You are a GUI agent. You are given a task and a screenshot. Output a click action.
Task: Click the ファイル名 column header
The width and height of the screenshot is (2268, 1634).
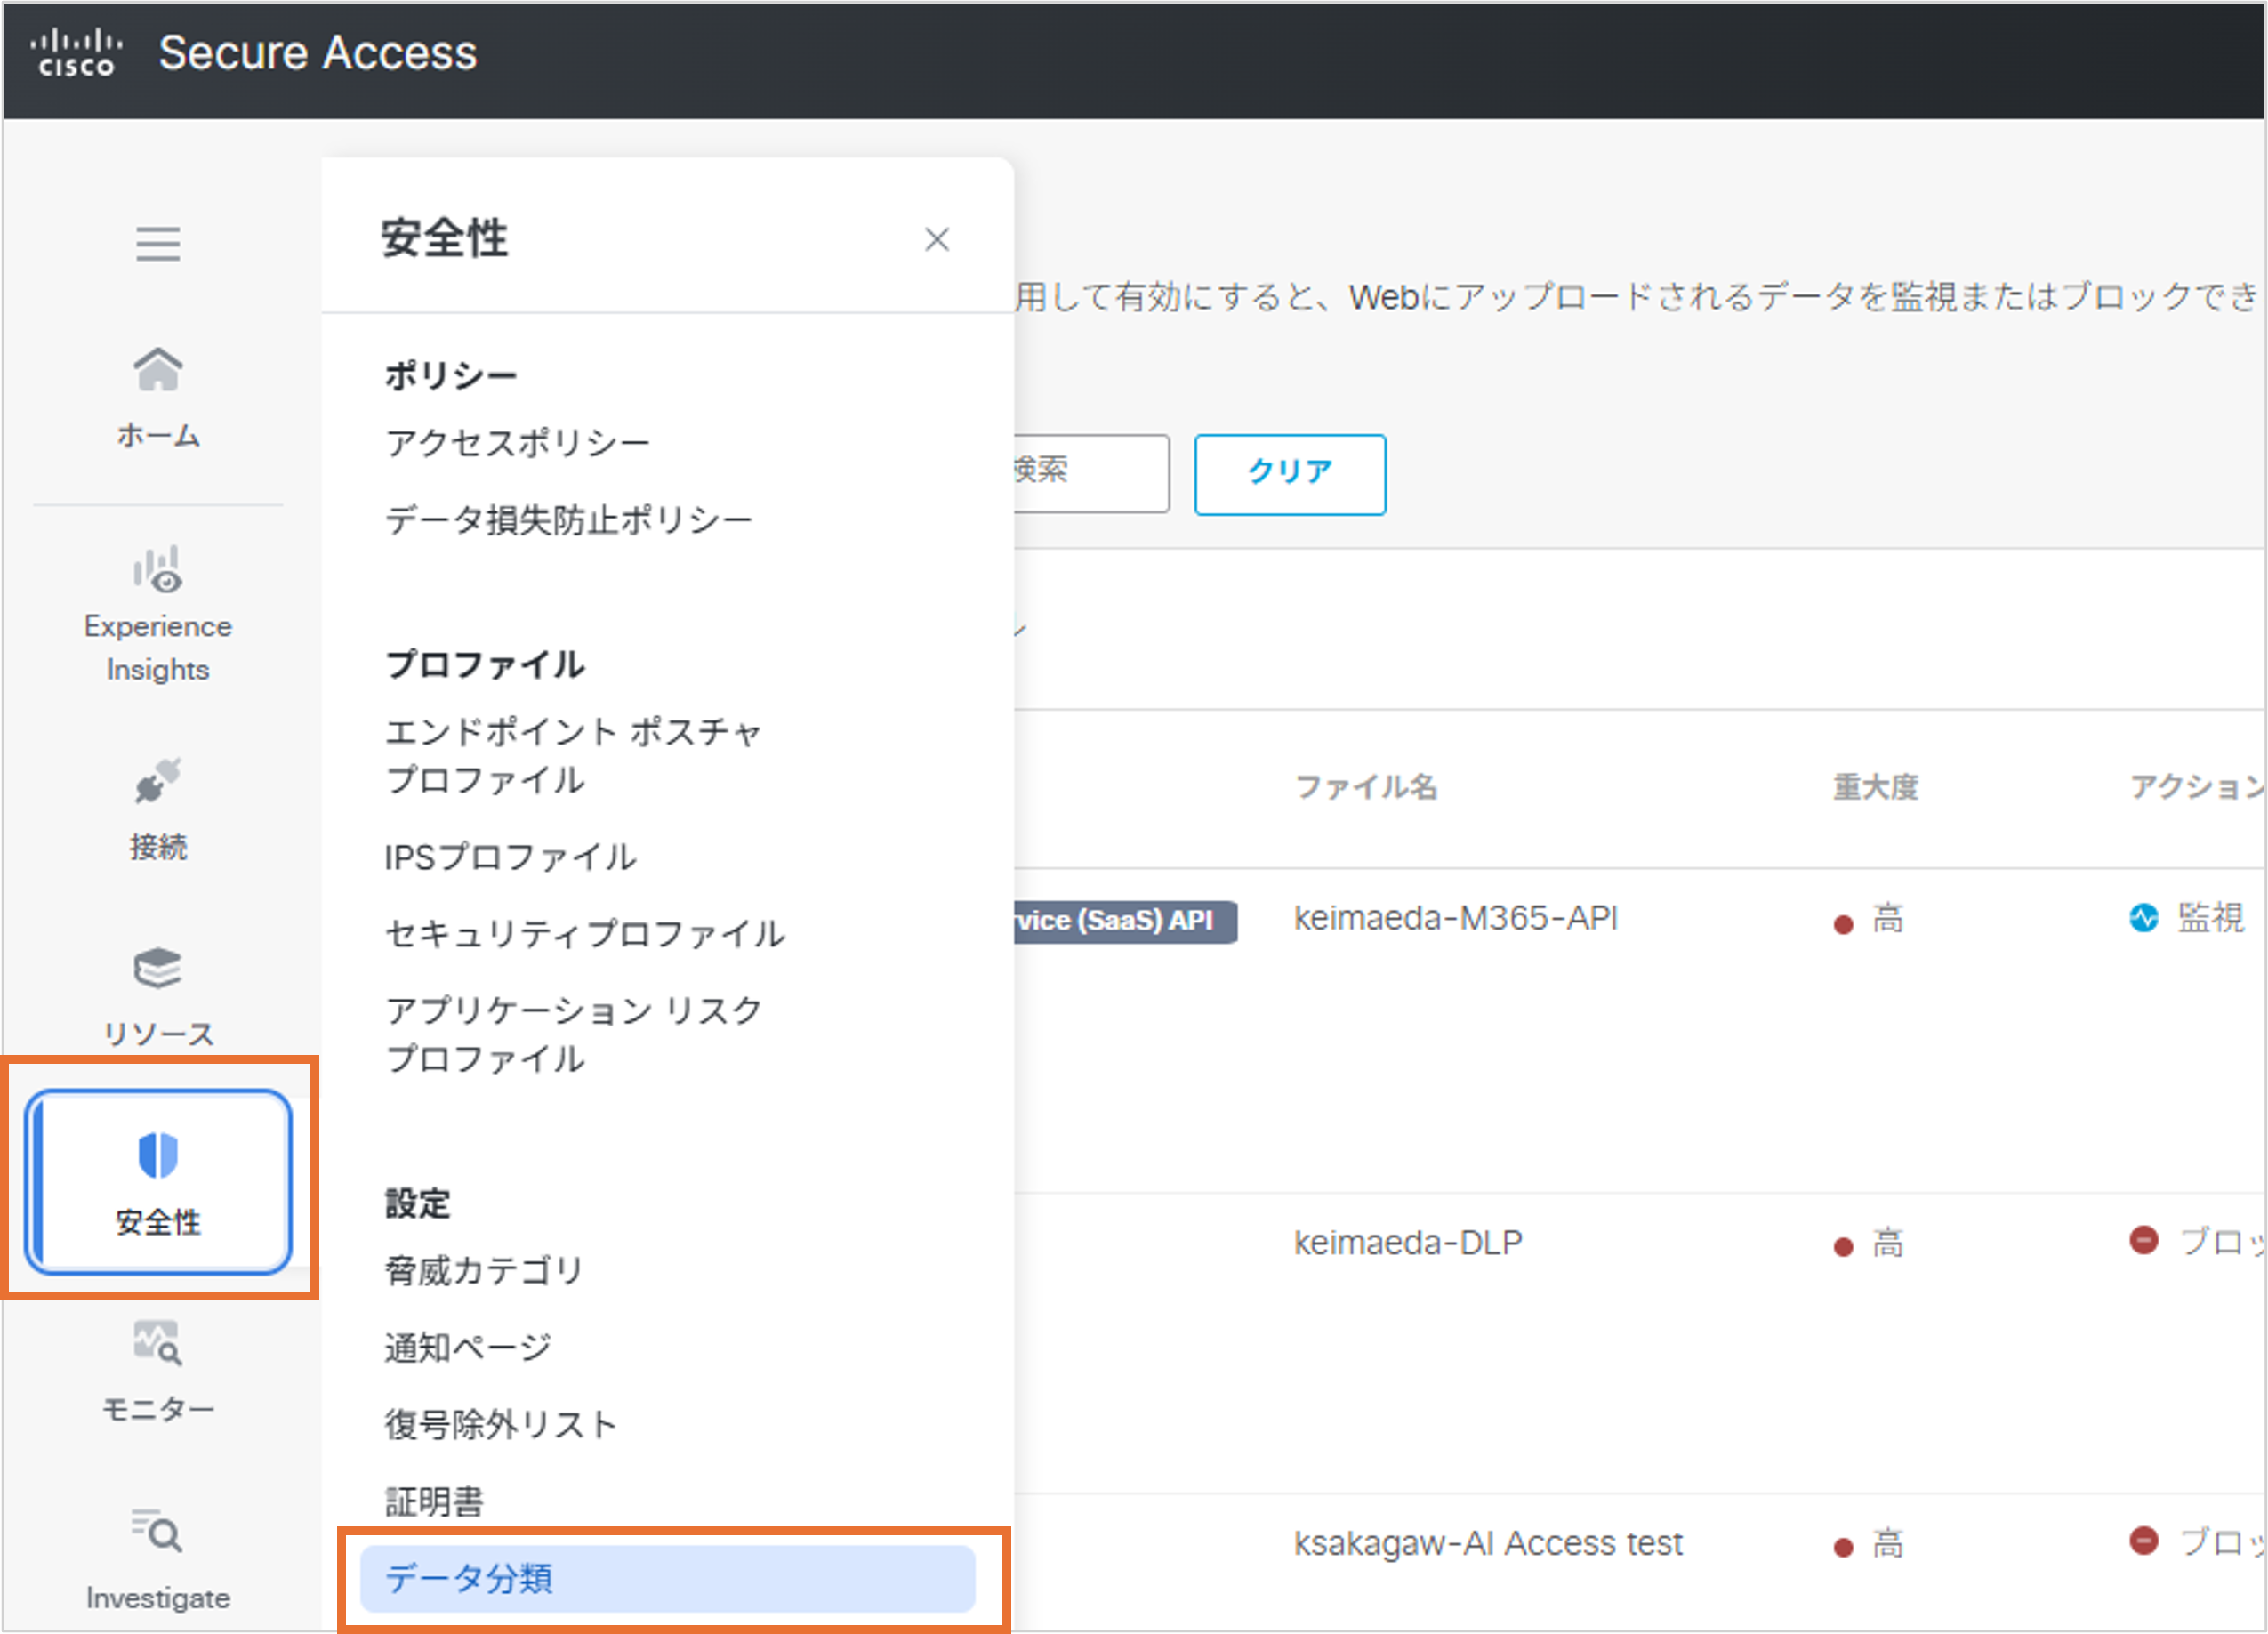pyautogui.click(x=1366, y=787)
